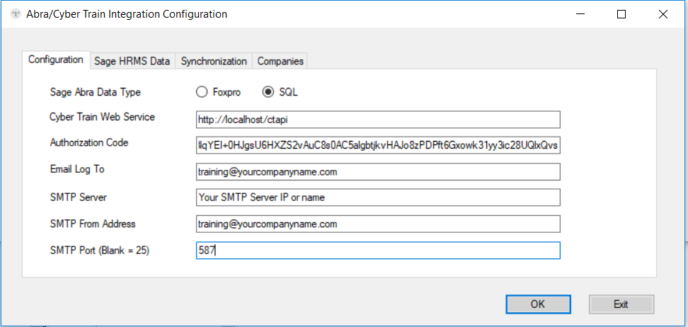Click the Sage Abra Data Type label
This screenshot has width=688, height=327.
click(96, 92)
